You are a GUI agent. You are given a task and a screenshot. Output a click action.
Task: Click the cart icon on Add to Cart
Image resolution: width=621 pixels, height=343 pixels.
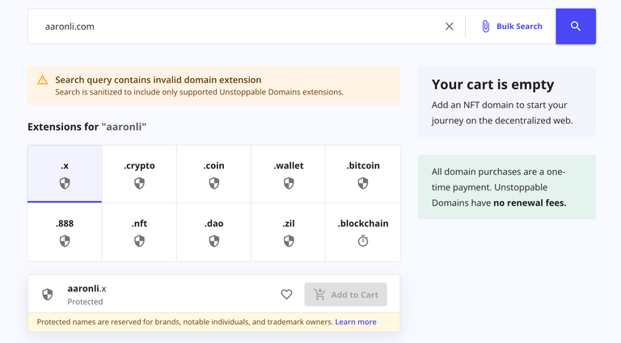pos(319,295)
